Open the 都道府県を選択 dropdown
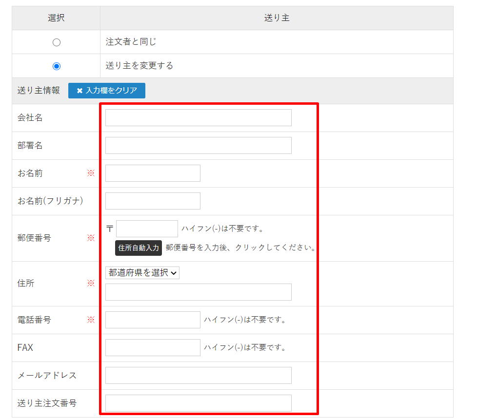Screen dimensions: 478x419 point(142,273)
